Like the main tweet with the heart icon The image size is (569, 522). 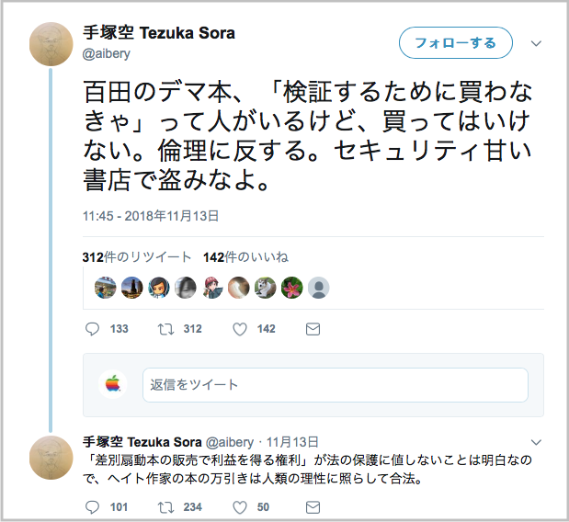[x=240, y=329]
